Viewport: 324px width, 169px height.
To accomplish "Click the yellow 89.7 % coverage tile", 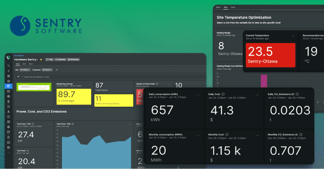I will (74, 97).
